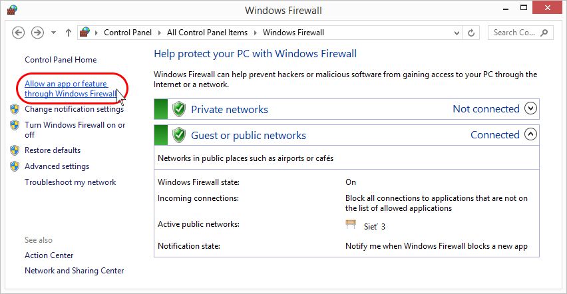Open Advanced settings link
This screenshot has width=567, height=294.
click(x=57, y=166)
